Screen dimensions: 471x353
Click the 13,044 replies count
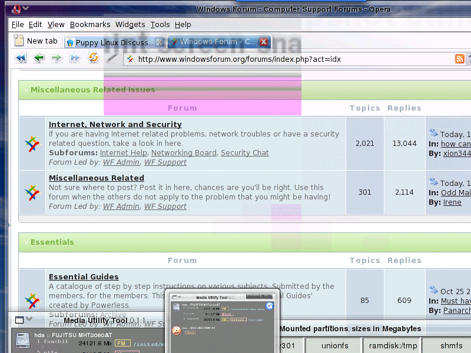(404, 144)
